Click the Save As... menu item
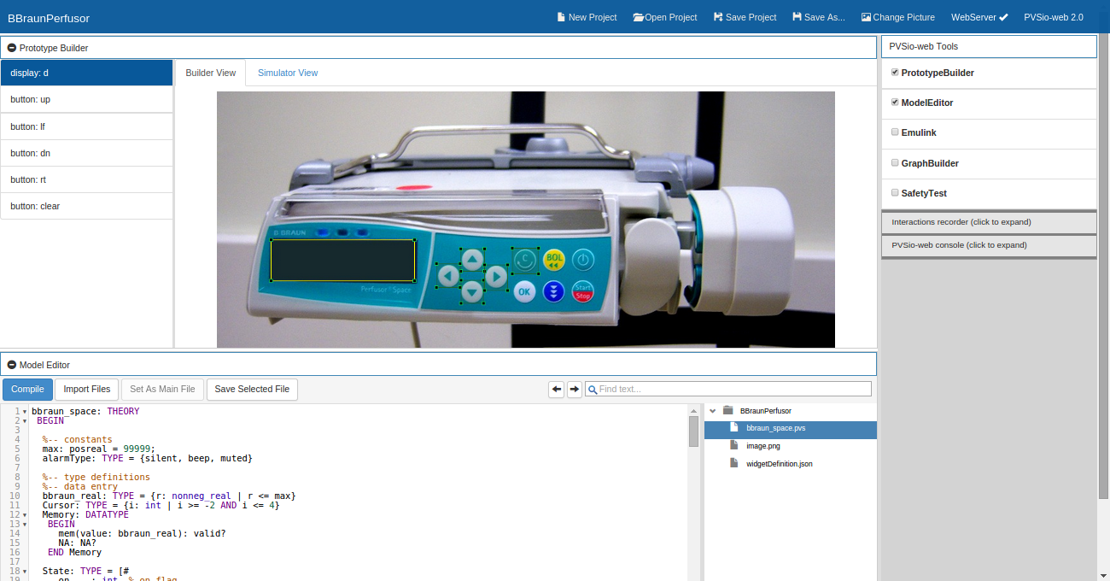The image size is (1110, 581). click(x=818, y=17)
